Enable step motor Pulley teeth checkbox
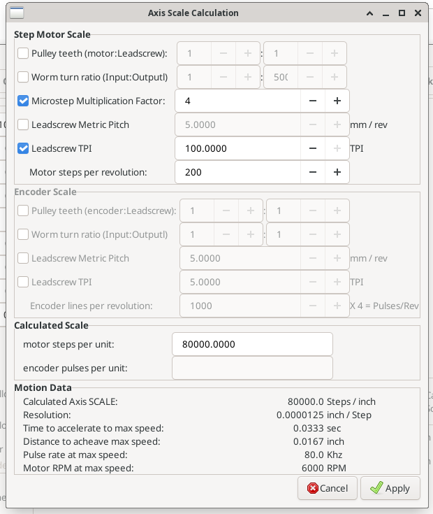 [23, 53]
